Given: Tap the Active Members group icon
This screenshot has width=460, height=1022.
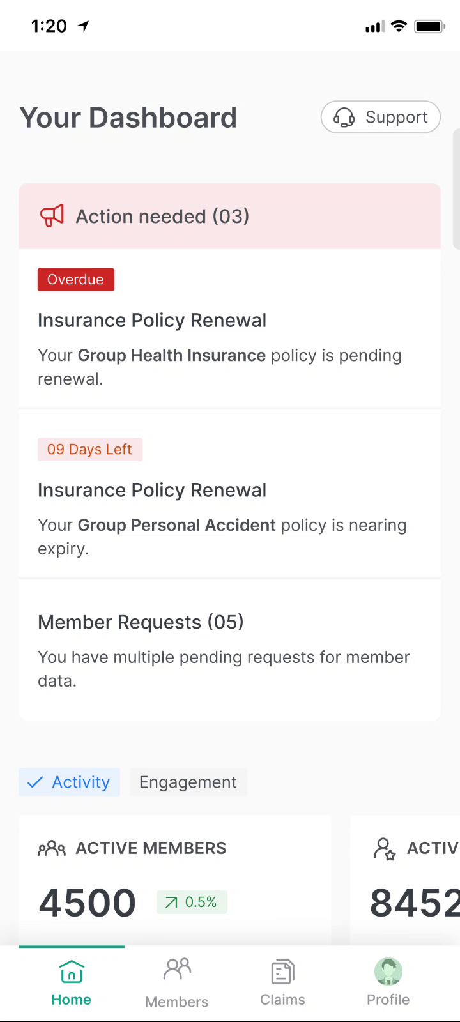Looking at the screenshot, I should pyautogui.click(x=52, y=848).
